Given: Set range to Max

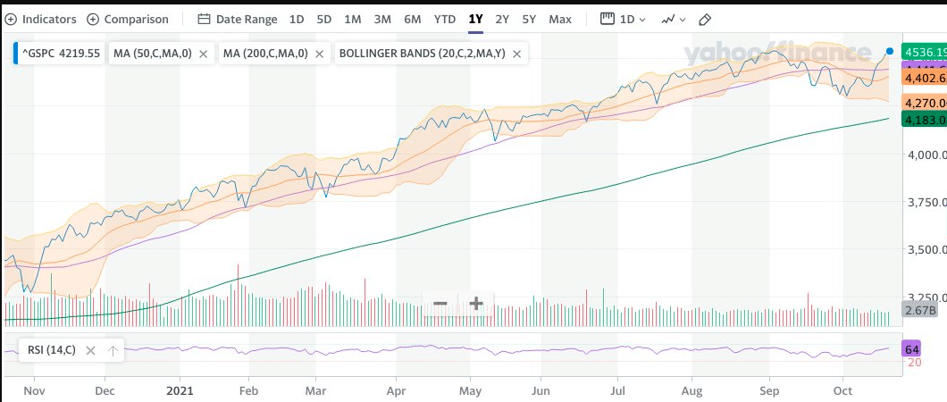Looking at the screenshot, I should click(560, 19).
